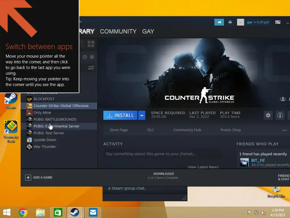Open the taskbar clock and date
The width and height of the screenshot is (290, 218).
[278, 213]
